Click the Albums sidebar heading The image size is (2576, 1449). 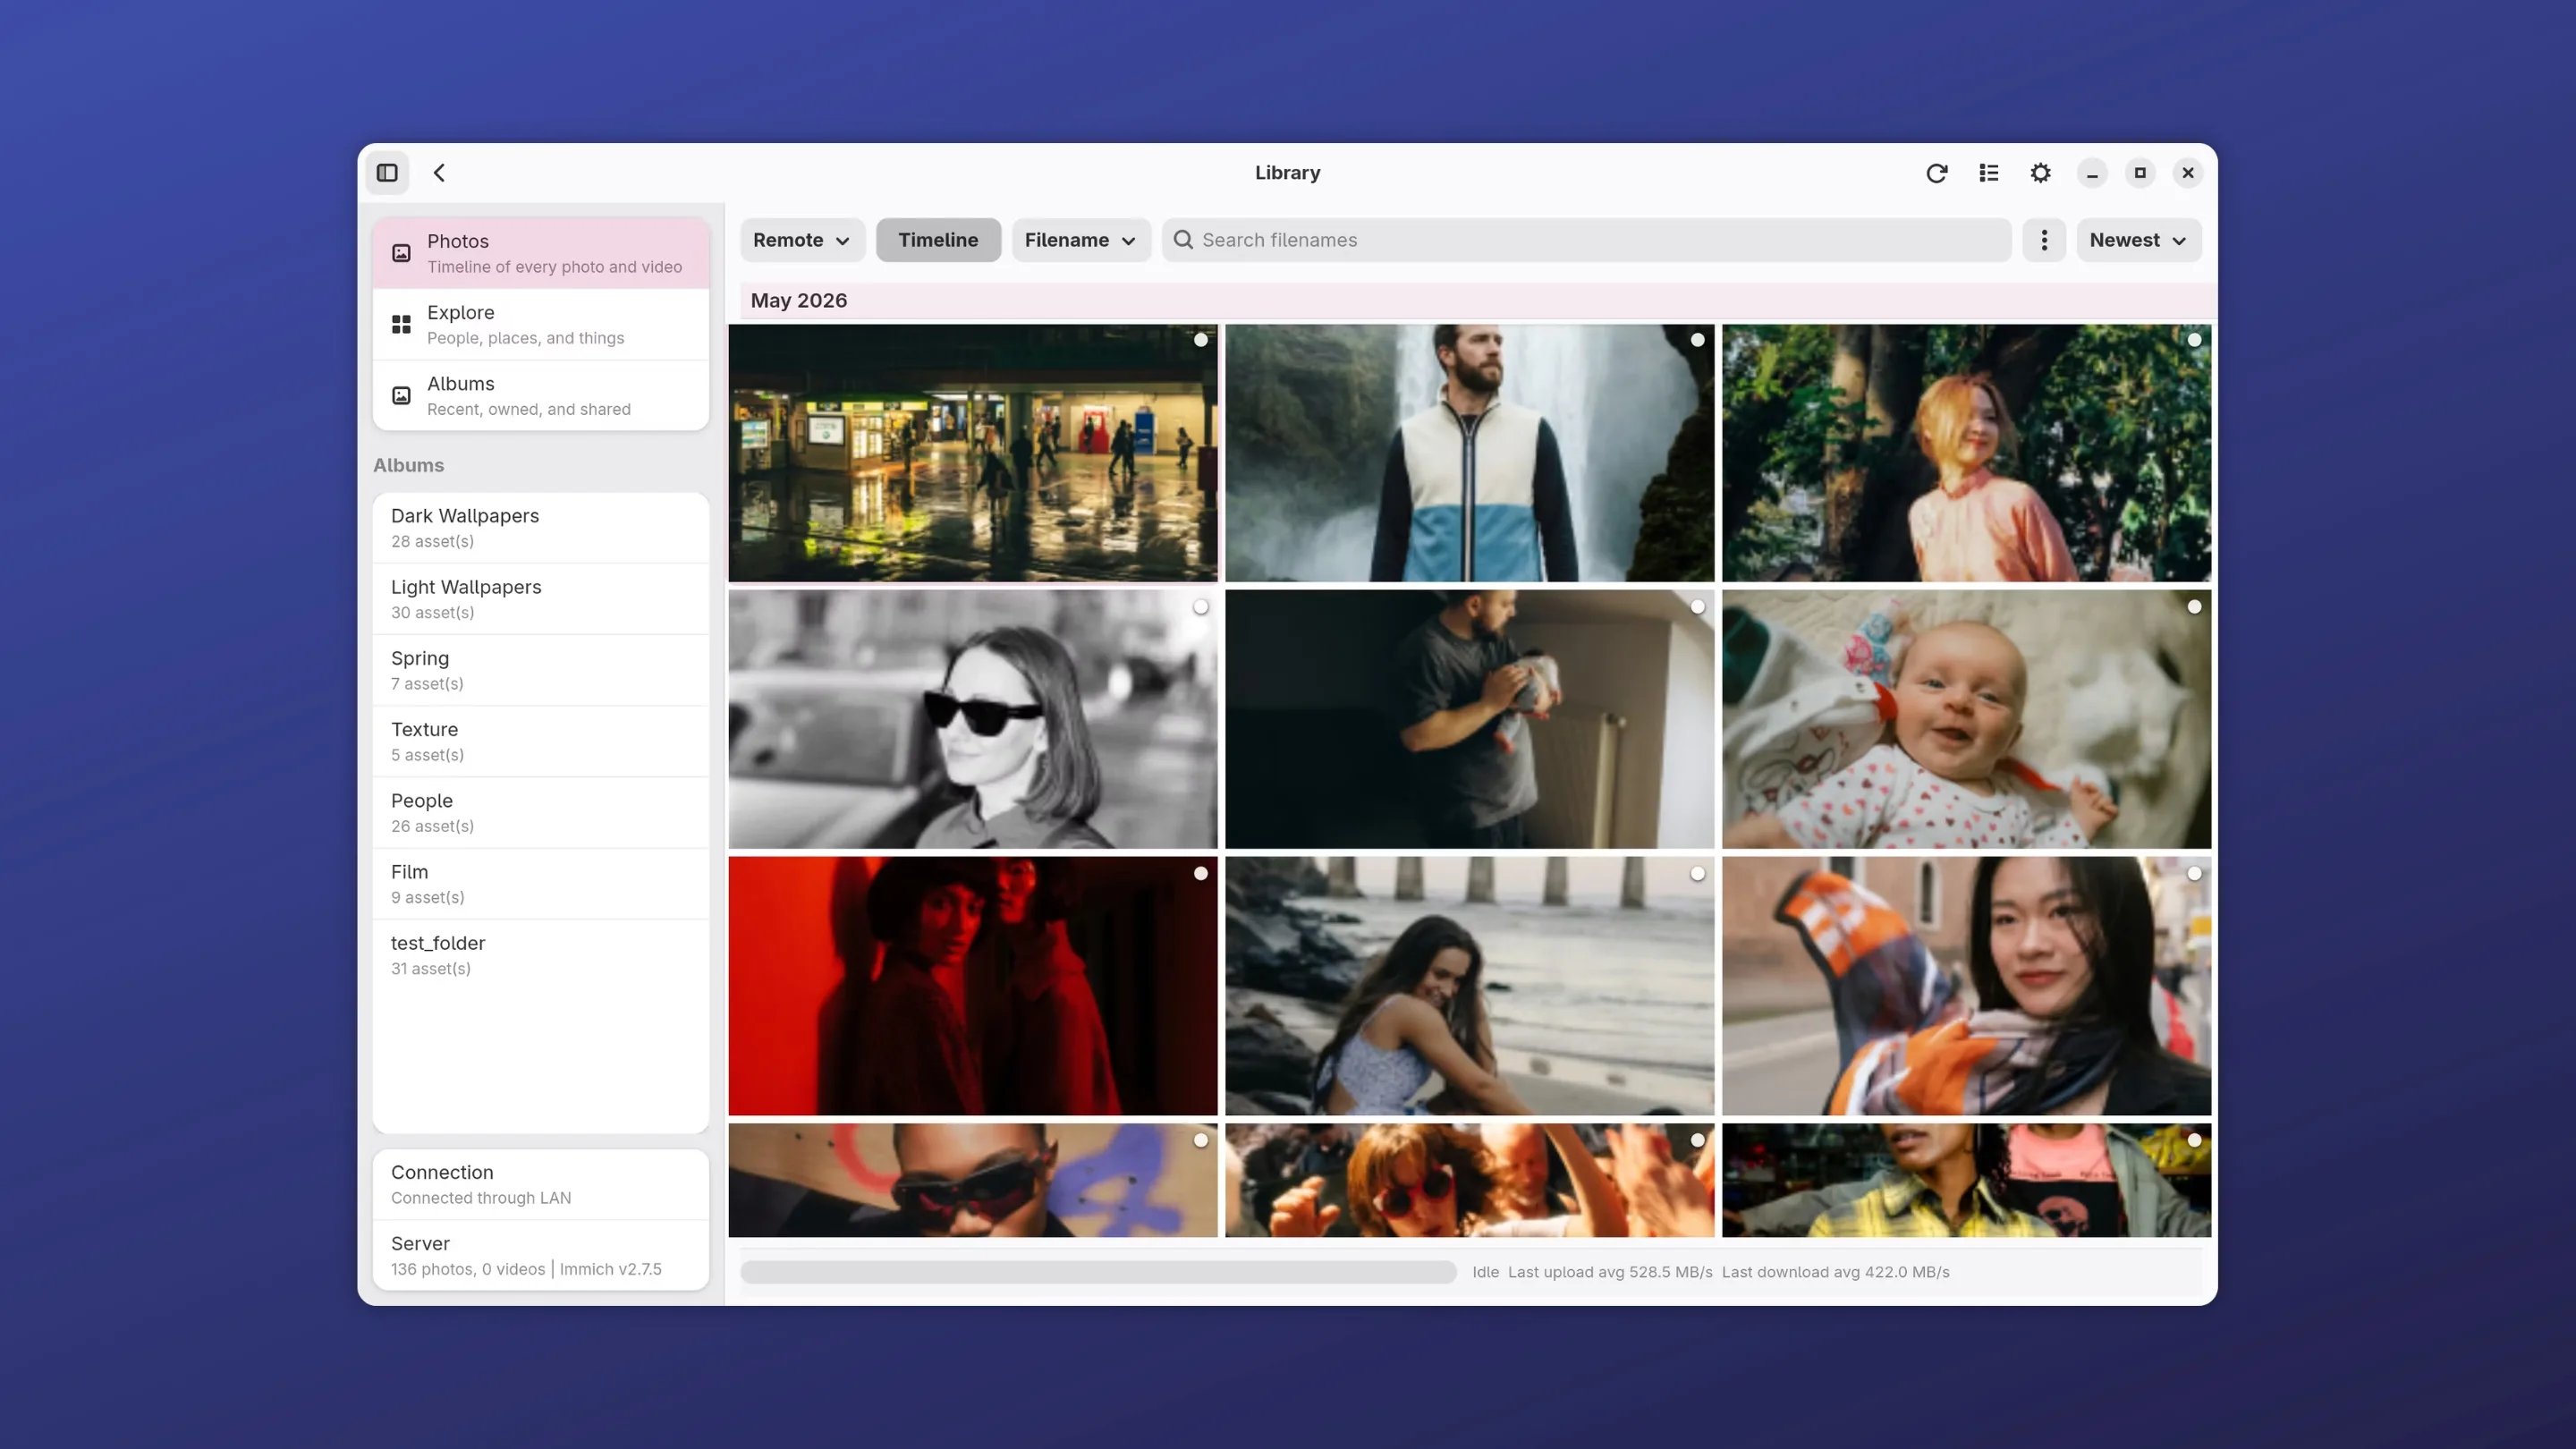(408, 465)
